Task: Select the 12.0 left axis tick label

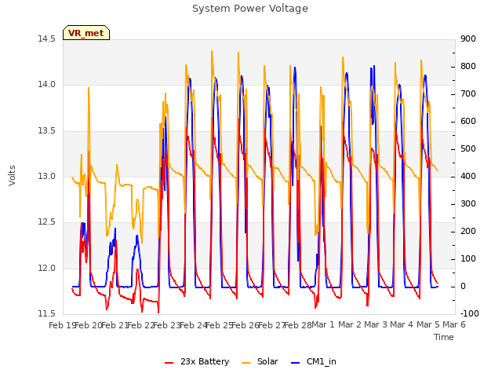Action: coord(47,268)
